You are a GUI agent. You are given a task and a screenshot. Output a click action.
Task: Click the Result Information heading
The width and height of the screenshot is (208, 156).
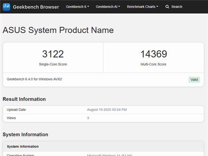coord(24,99)
